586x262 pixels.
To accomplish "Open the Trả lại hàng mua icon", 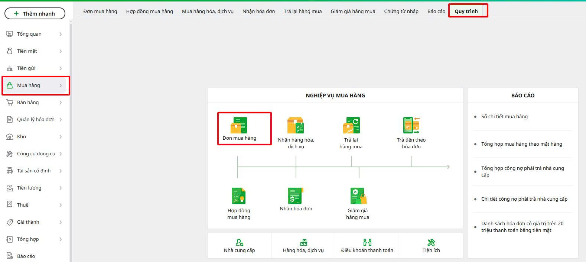I will [x=351, y=126].
